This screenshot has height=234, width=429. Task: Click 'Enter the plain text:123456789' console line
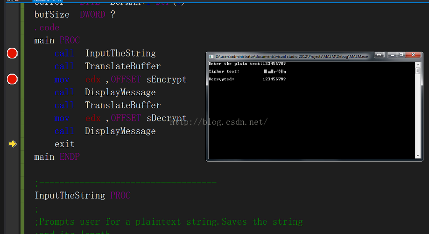247,64
